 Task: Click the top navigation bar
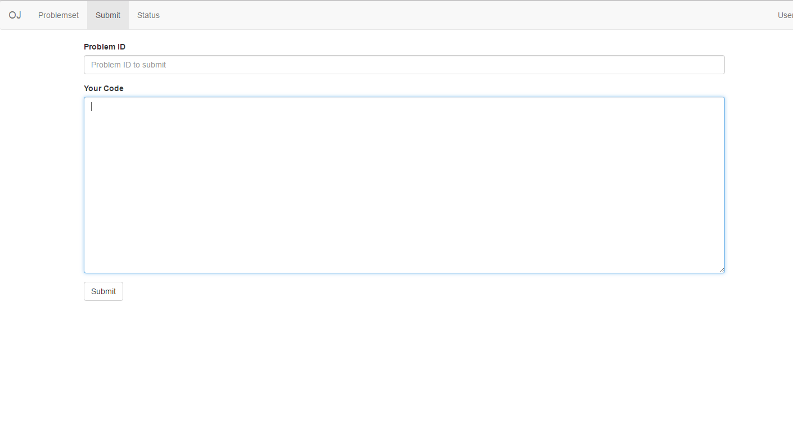[394, 15]
